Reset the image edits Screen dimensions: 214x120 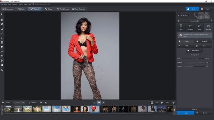click(32, 103)
